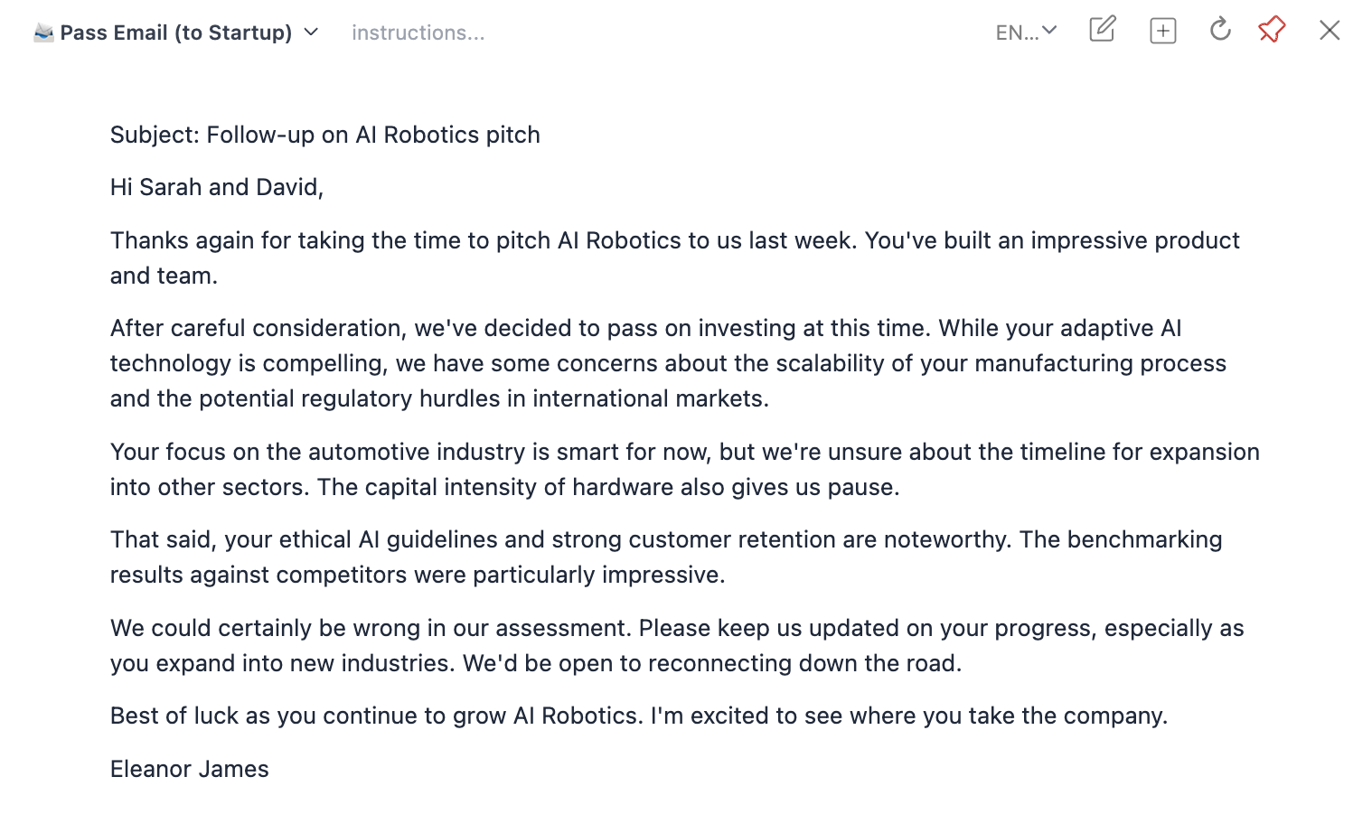Click the new plus-square icon
The height and width of the screenshot is (833, 1372).
click(1162, 31)
